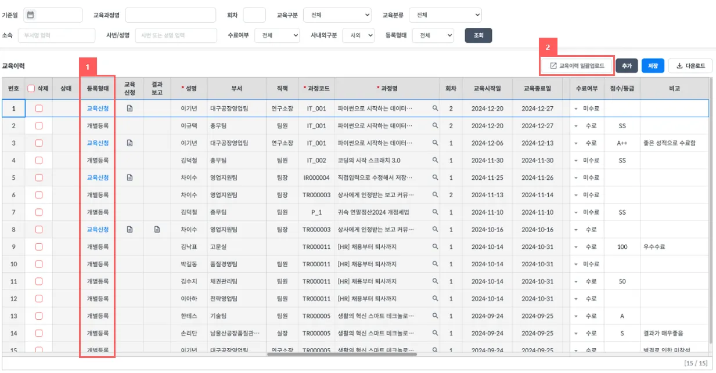The height and width of the screenshot is (373, 716).
Task: Check the delete checkbox for row 13
Action: [39, 316]
